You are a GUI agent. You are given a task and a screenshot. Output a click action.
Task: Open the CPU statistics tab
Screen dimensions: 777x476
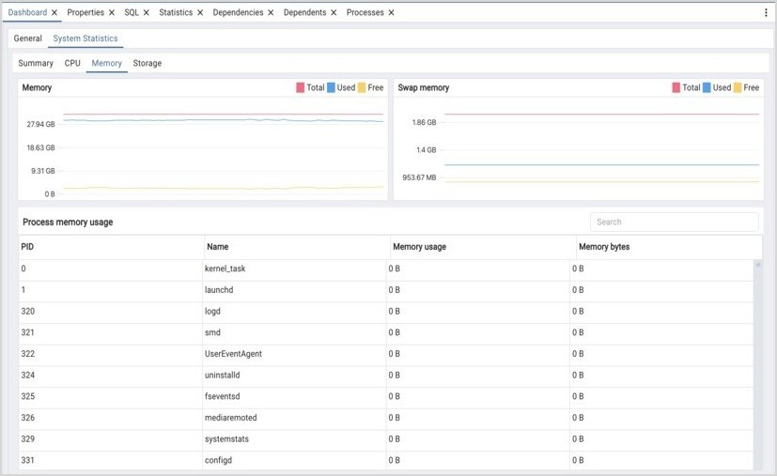pos(72,63)
